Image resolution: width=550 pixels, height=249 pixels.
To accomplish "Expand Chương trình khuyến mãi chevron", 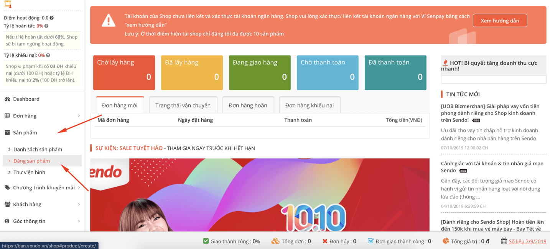I will point(79,188).
